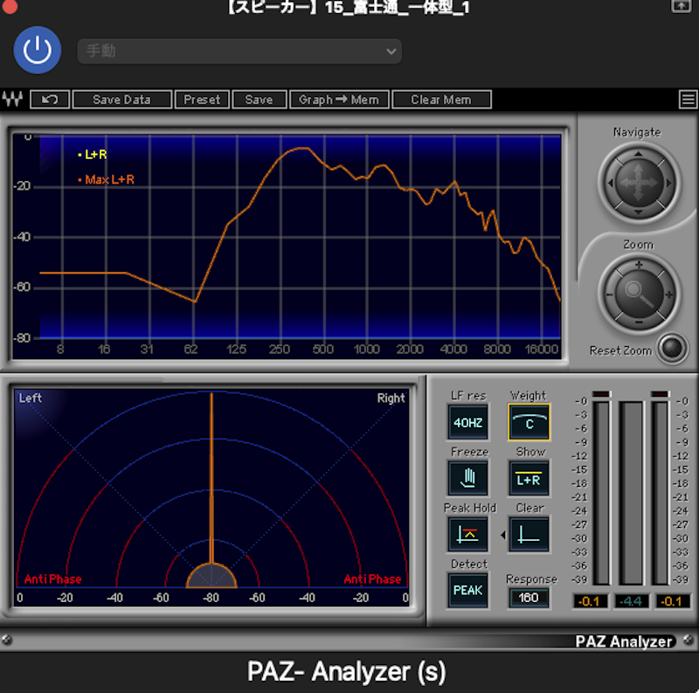This screenshot has height=693, width=699.
Task: Click the Clear Mem button
Action: coord(441,100)
